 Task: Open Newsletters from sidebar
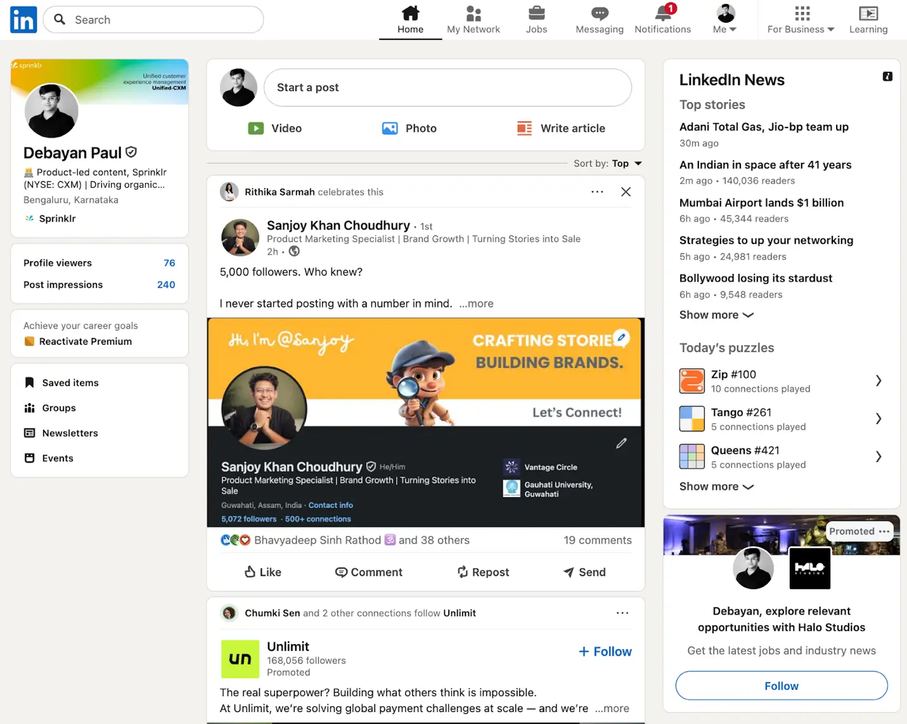(x=61, y=433)
